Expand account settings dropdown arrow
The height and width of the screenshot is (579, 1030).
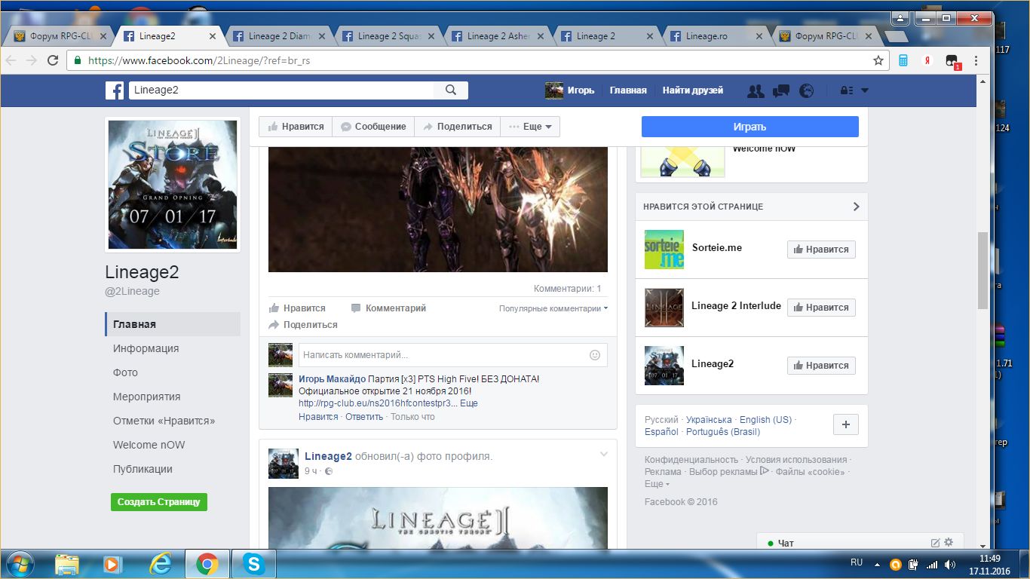(x=865, y=90)
